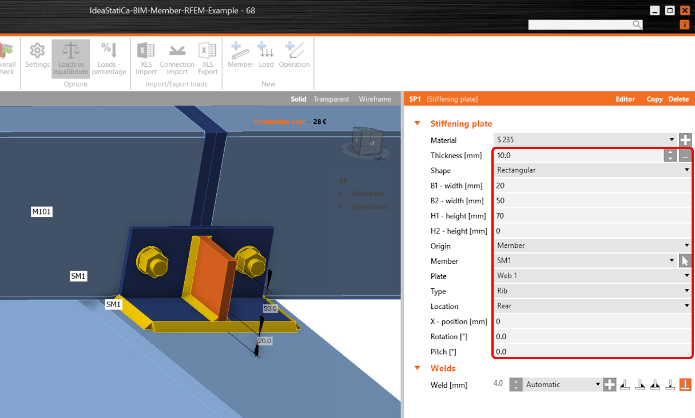Click the Delete button for SP1

[x=678, y=99]
